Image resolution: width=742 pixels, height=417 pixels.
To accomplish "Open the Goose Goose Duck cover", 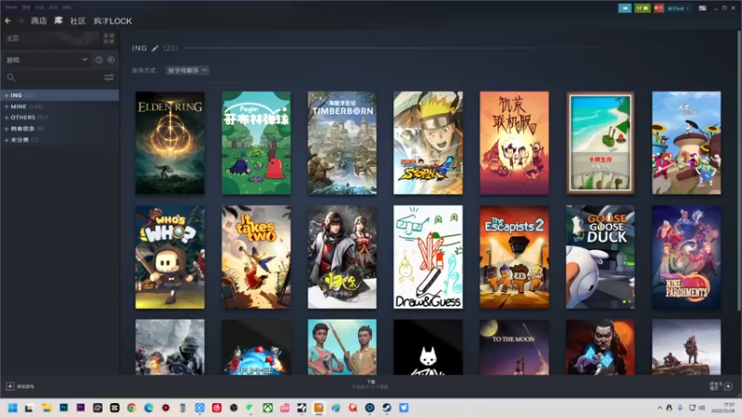I will tap(600, 257).
